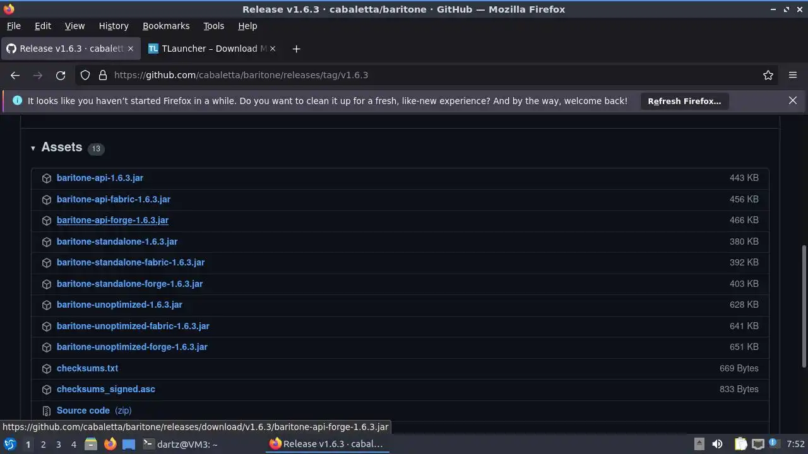Click package icon beside baritone-standalone-forge-1.6.3.jar

[x=46, y=284]
